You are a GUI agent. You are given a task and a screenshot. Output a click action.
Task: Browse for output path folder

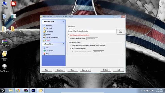[x=120, y=32]
